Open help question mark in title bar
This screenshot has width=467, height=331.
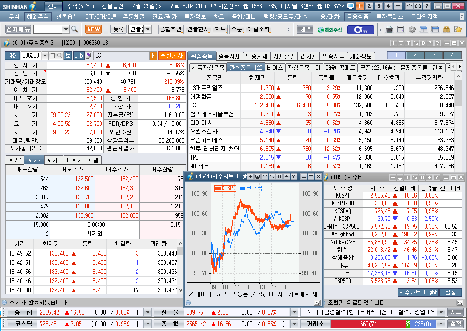[x=426, y=6]
